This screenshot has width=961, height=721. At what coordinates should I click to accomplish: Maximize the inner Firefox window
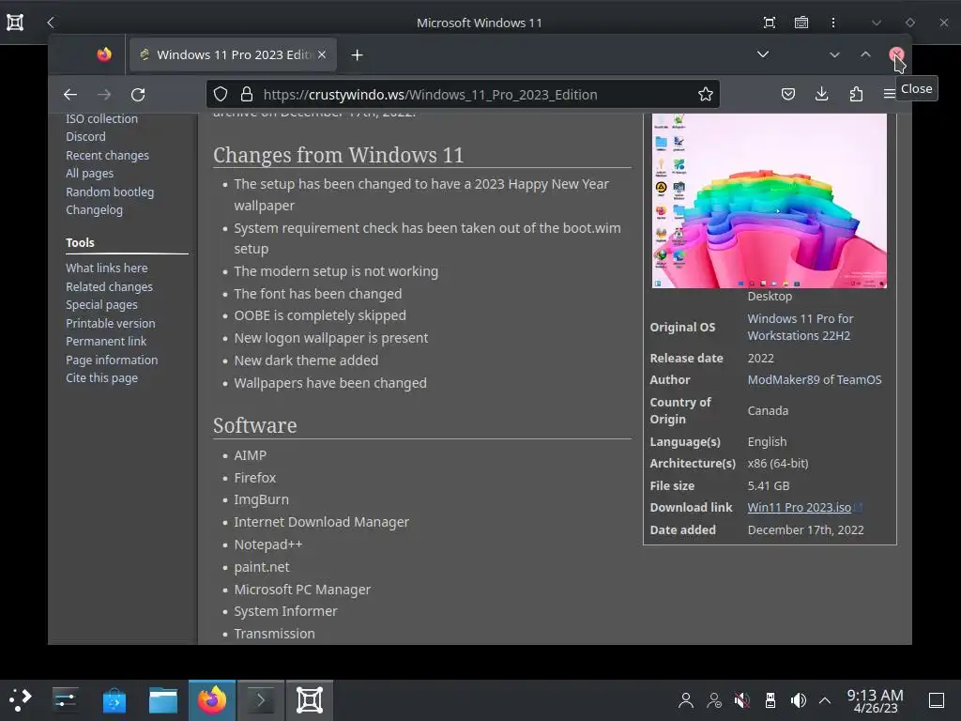pyautogui.click(x=865, y=54)
